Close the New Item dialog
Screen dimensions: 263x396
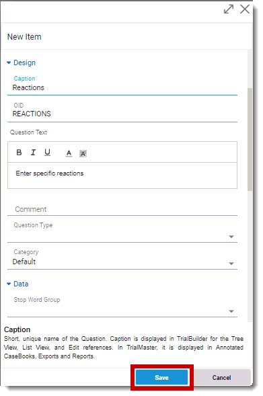click(x=245, y=9)
